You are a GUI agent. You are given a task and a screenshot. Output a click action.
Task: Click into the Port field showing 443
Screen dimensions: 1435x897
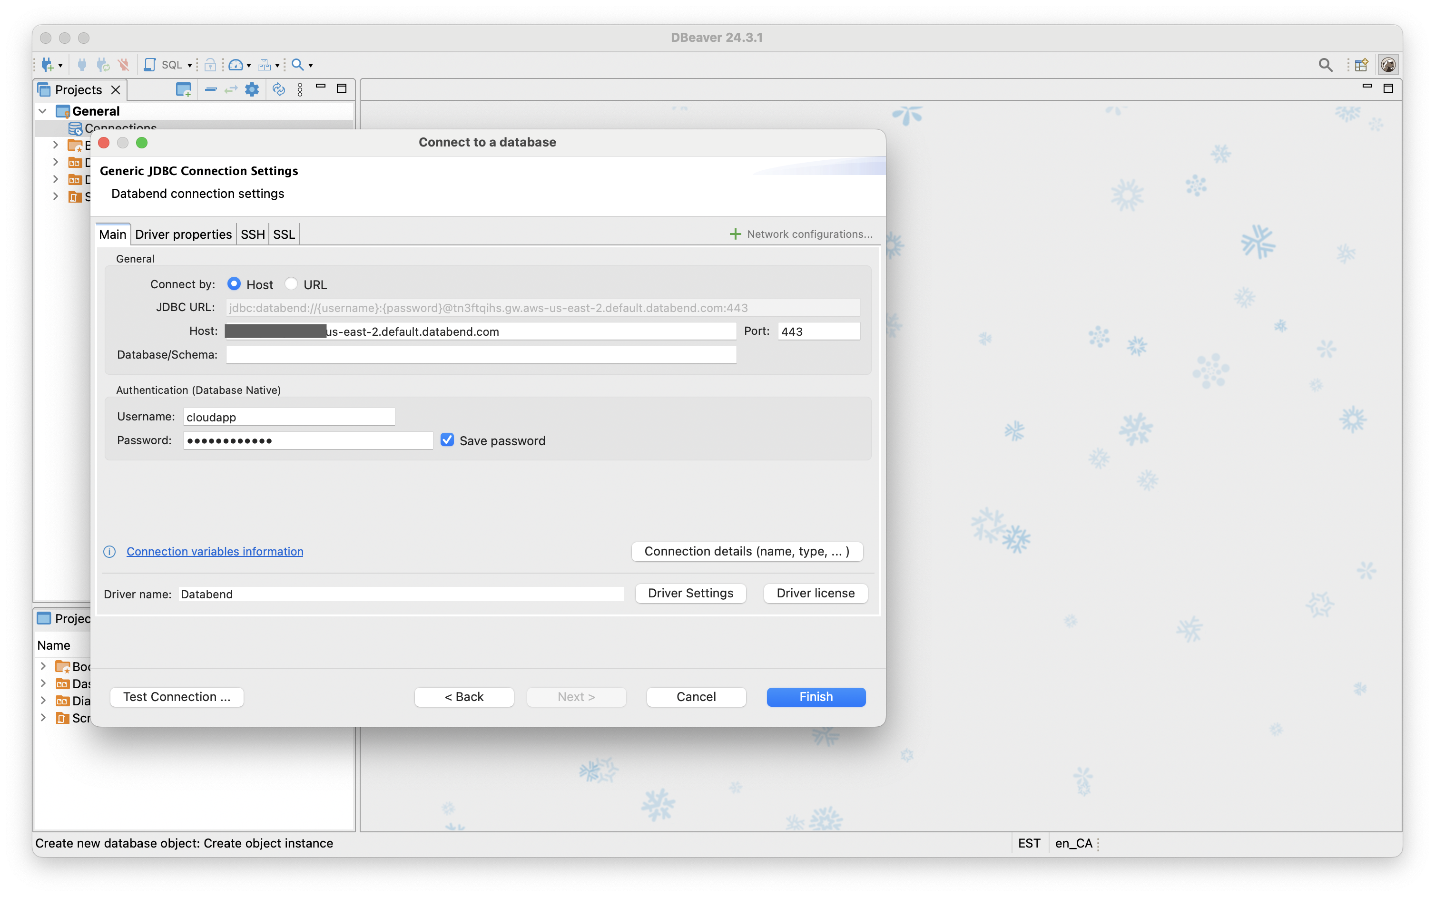point(818,331)
